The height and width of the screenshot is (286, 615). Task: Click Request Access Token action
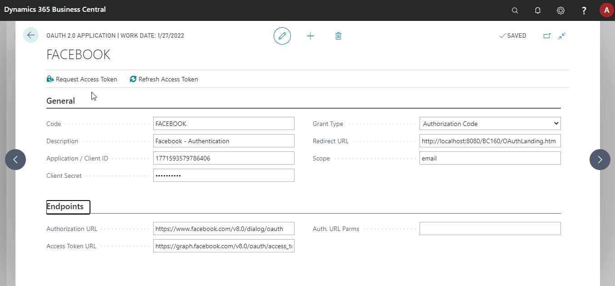point(82,79)
